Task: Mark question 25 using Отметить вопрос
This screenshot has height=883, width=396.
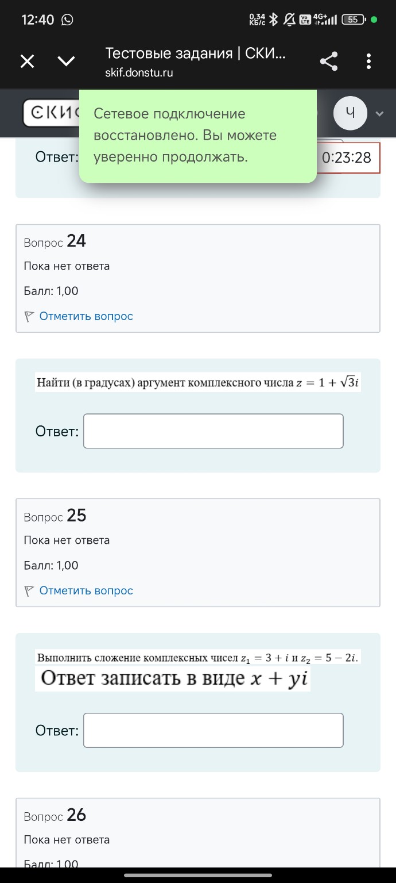Action: tap(85, 590)
